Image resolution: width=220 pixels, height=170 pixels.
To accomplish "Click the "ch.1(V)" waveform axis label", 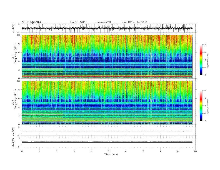I will pyautogui.click(x=13, y=28).
